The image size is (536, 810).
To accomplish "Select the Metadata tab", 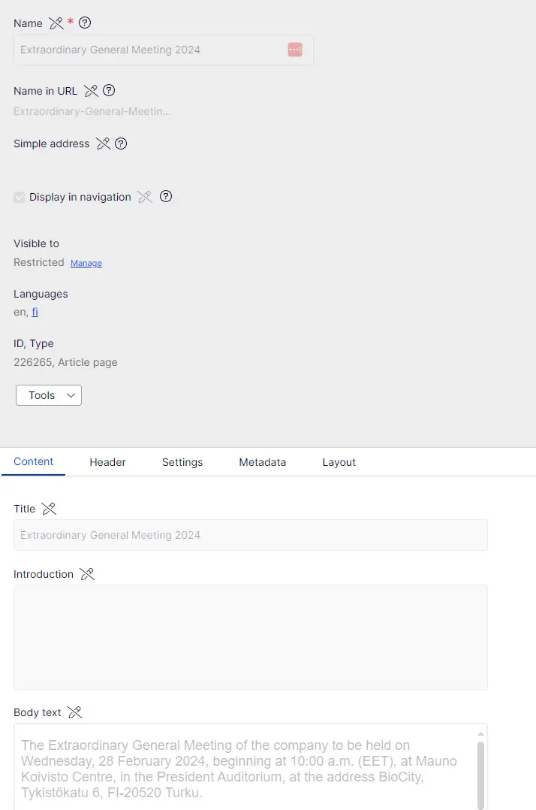I will click(262, 462).
